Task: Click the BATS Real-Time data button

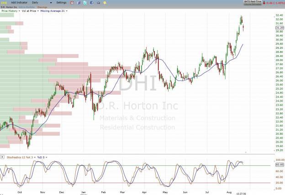Action: point(253,3)
